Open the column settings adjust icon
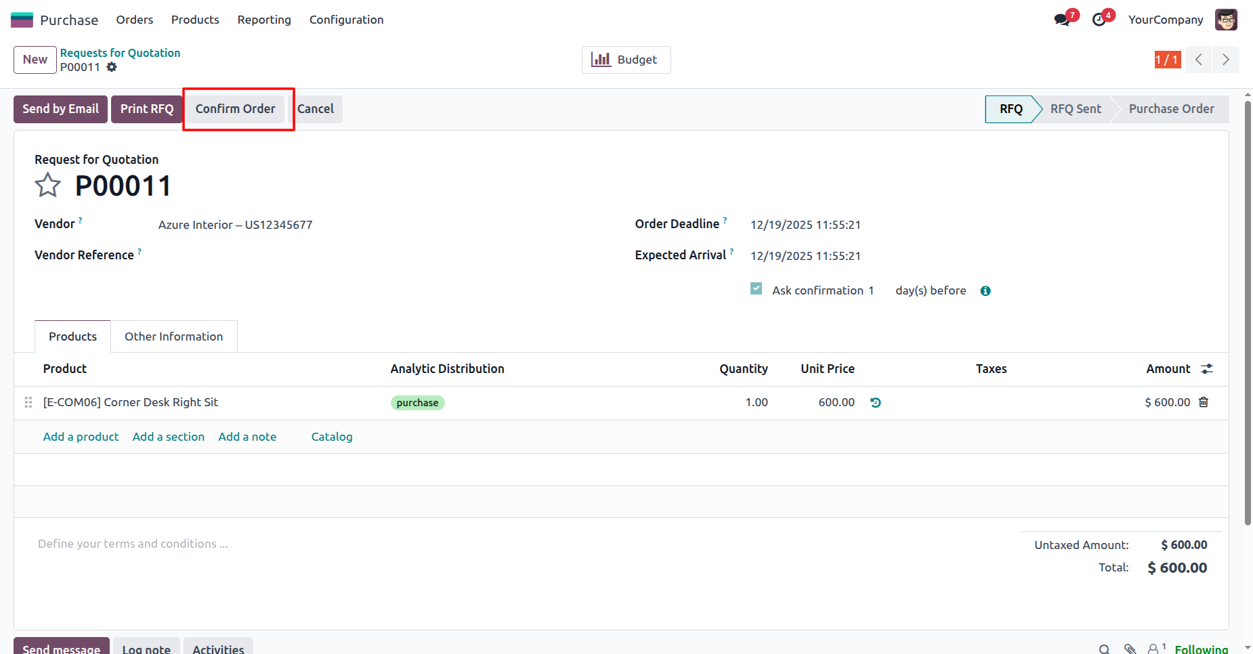Viewport: 1253px width, 654px height. 1207,369
